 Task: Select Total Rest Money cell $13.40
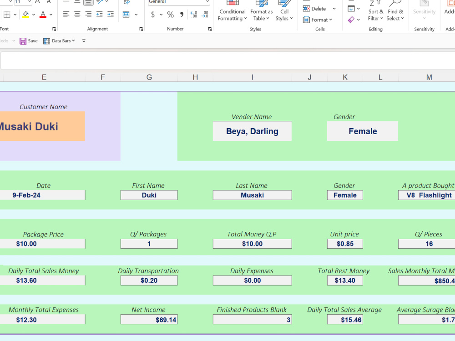point(345,281)
